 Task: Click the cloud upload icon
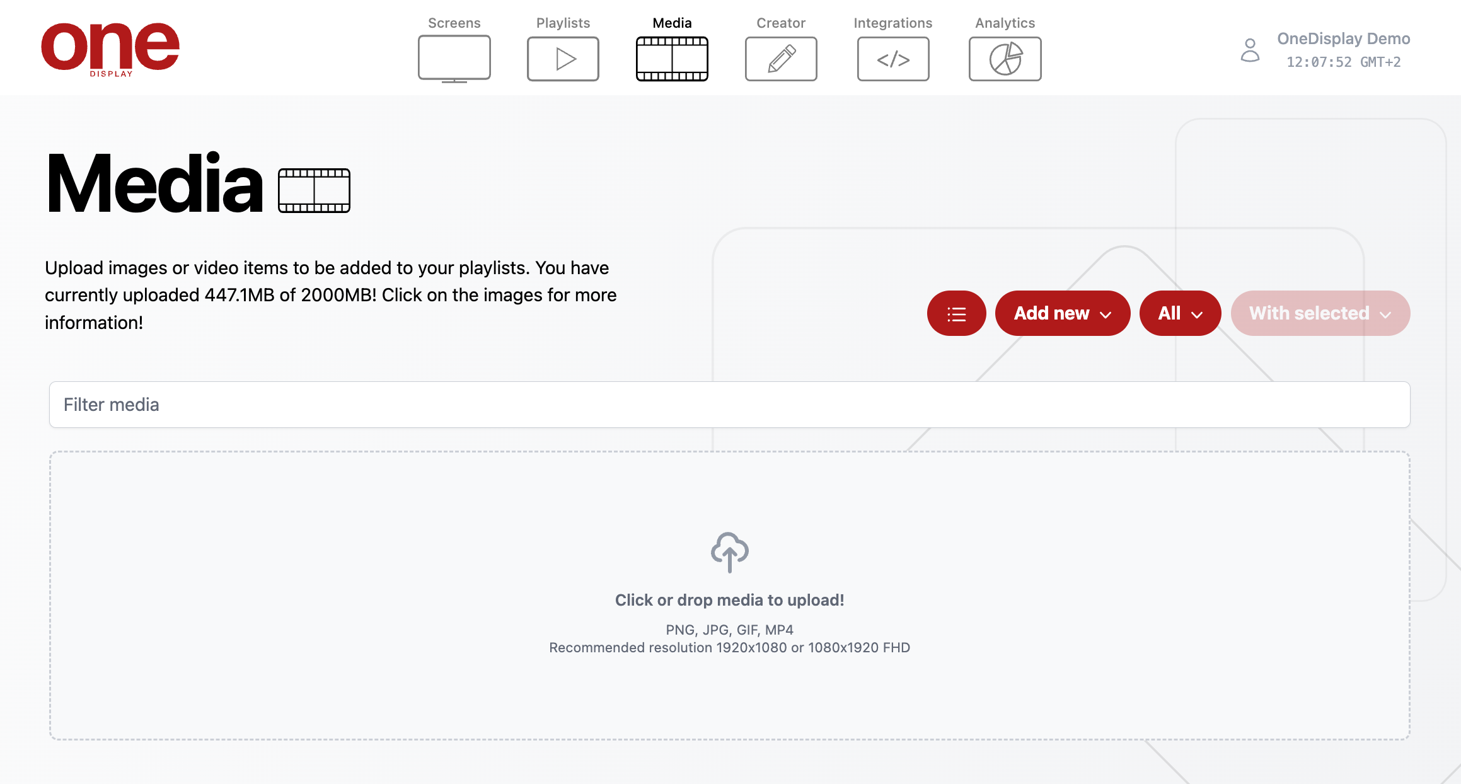pos(729,552)
